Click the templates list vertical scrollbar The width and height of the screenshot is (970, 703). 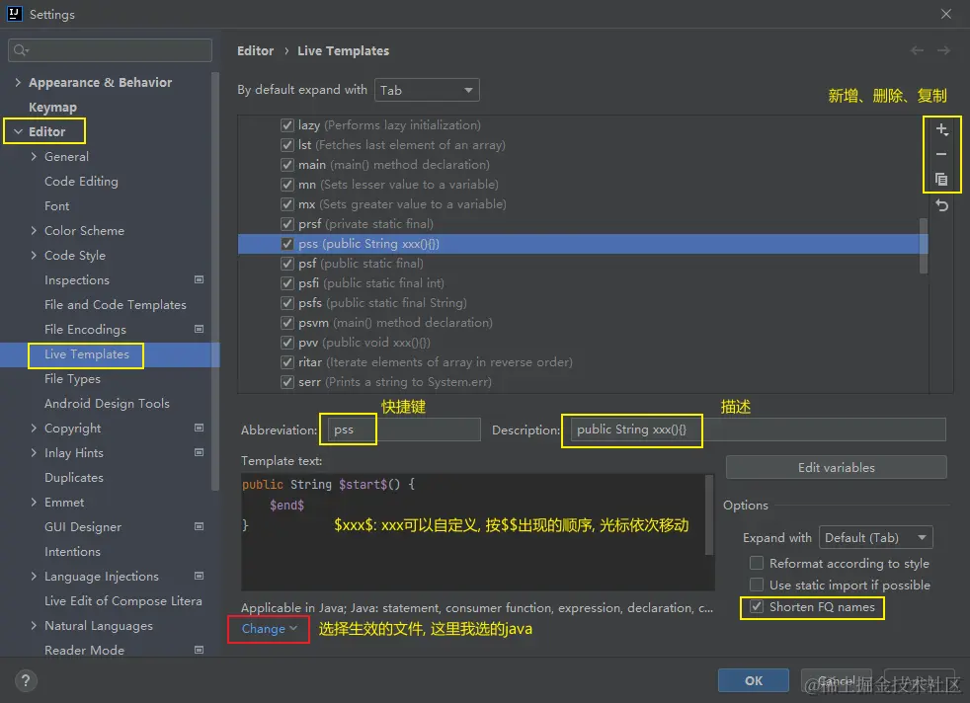[x=924, y=246]
